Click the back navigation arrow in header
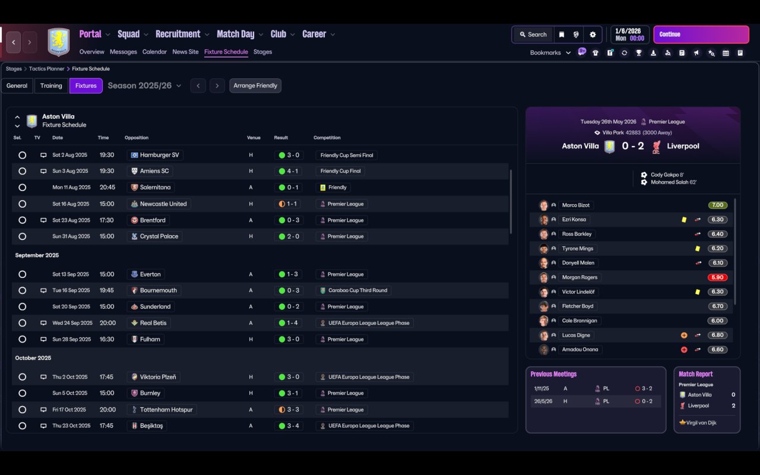760x475 pixels. (14, 42)
